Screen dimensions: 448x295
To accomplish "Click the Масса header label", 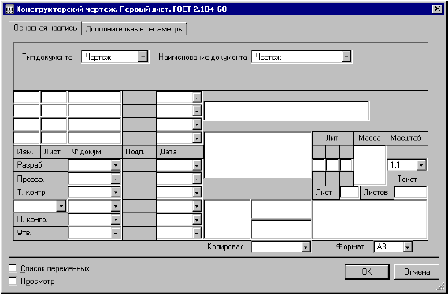I will 370,138.
